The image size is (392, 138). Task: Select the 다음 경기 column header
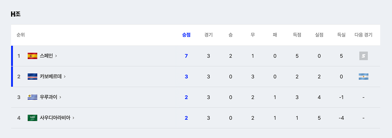pos(363,35)
